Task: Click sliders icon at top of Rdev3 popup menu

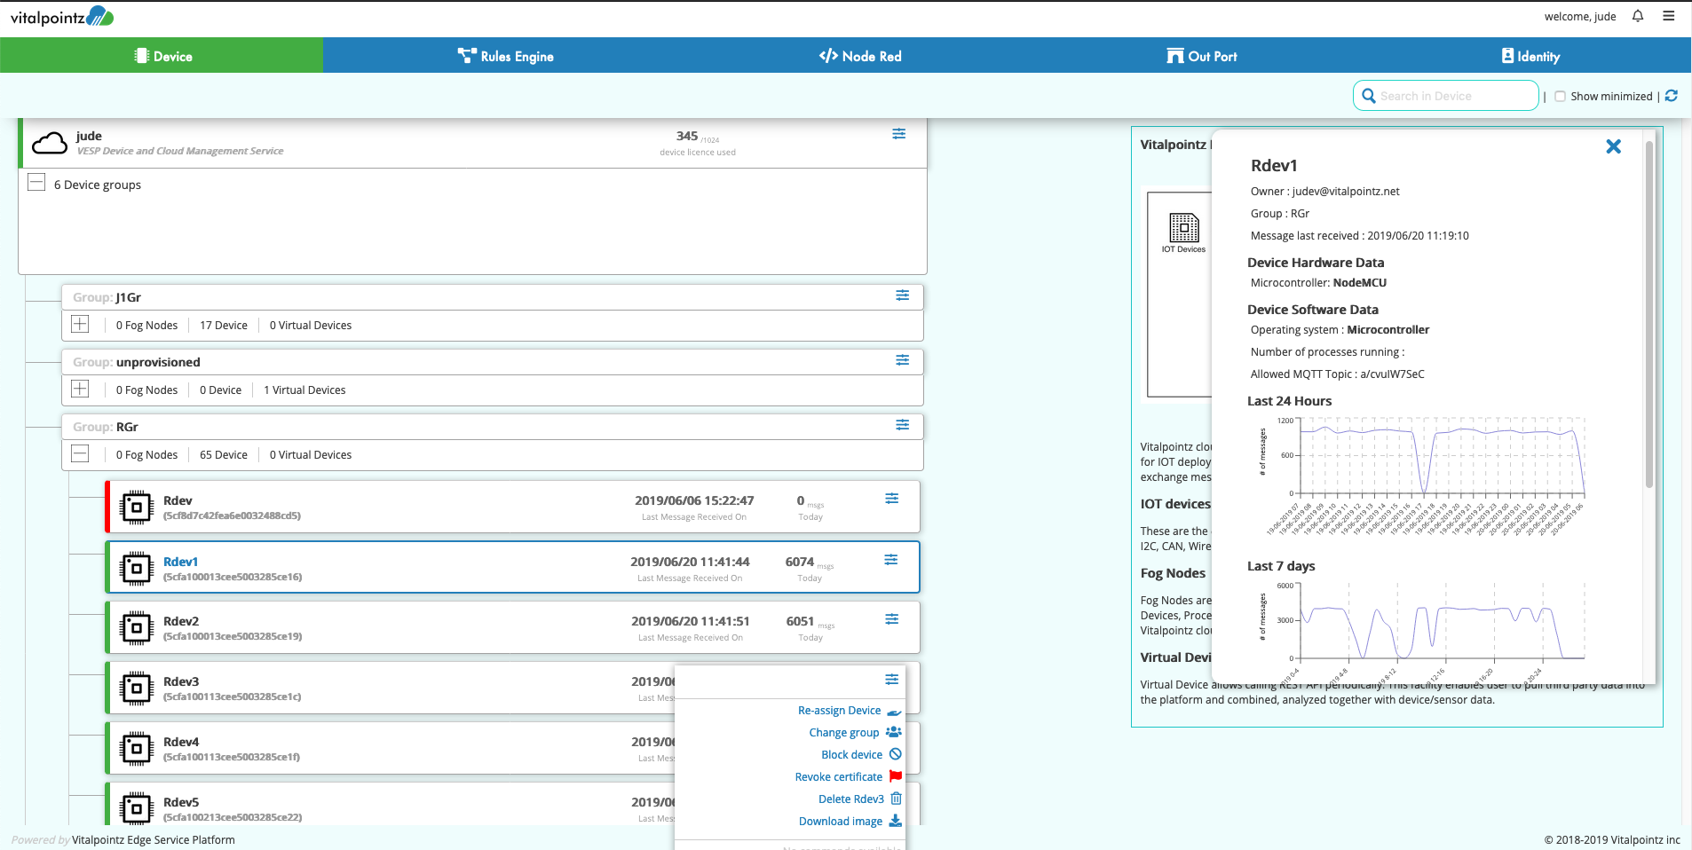Action: [x=892, y=680]
